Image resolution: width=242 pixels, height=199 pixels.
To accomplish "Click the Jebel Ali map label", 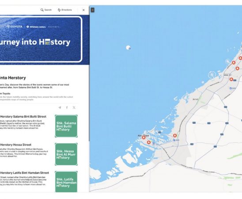I will [227, 75].
